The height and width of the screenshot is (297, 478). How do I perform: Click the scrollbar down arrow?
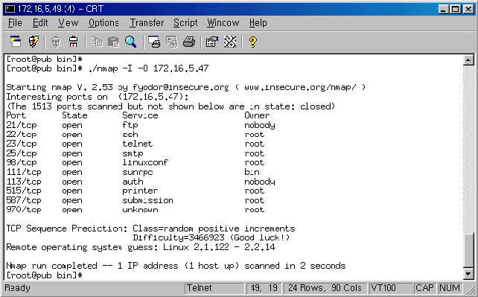[468, 274]
